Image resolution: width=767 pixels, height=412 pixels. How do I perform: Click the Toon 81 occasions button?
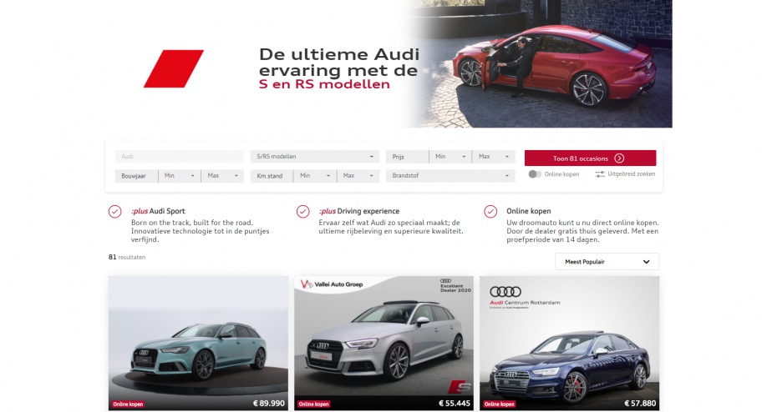point(590,158)
